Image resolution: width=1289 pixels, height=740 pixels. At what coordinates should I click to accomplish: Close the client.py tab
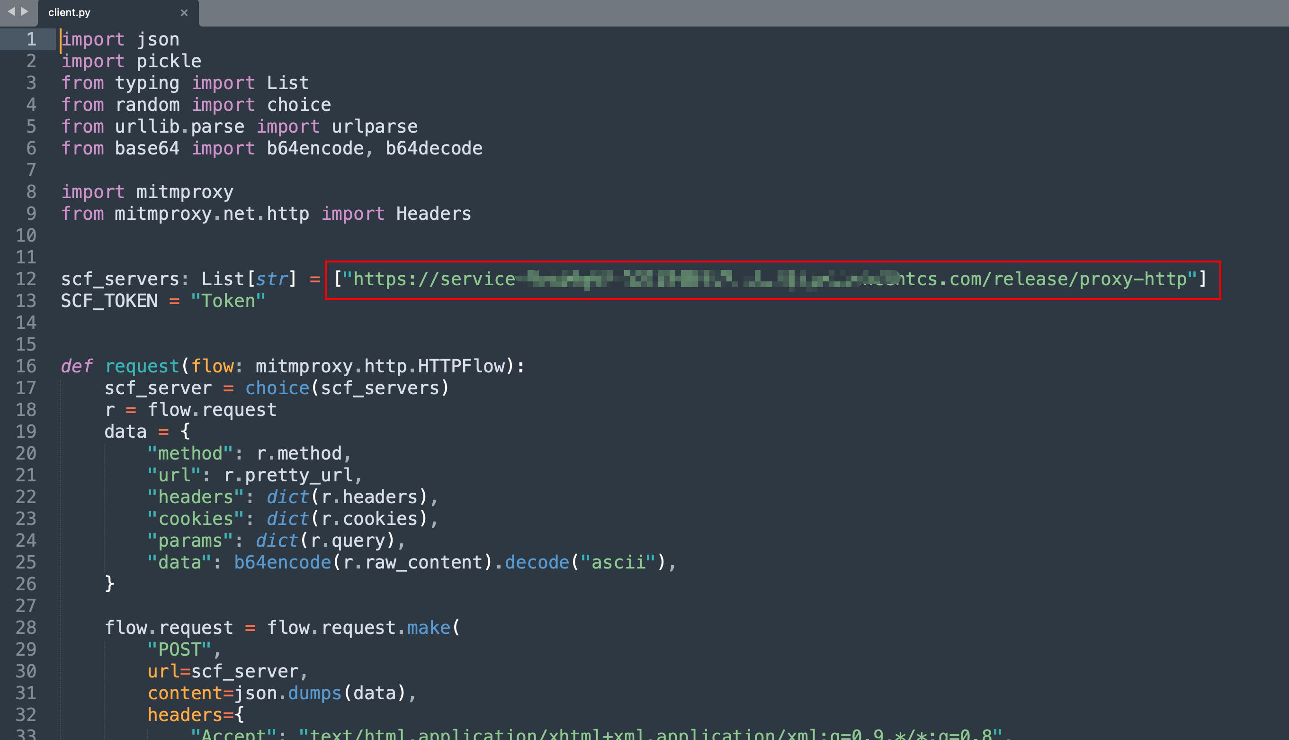coord(184,13)
